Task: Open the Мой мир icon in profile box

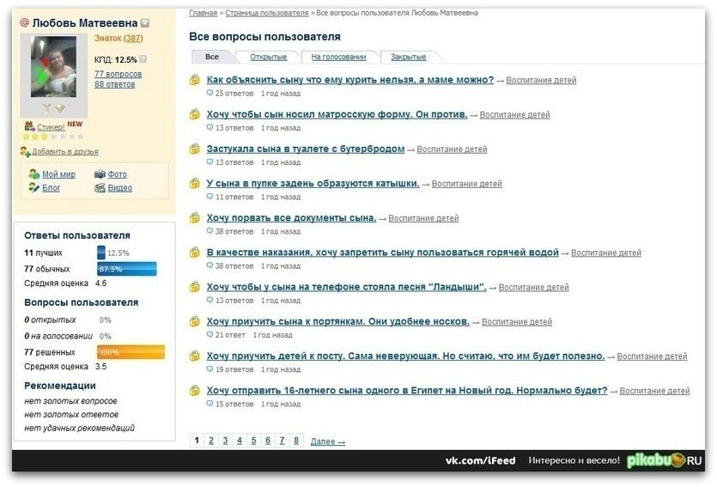Action: 33,173
